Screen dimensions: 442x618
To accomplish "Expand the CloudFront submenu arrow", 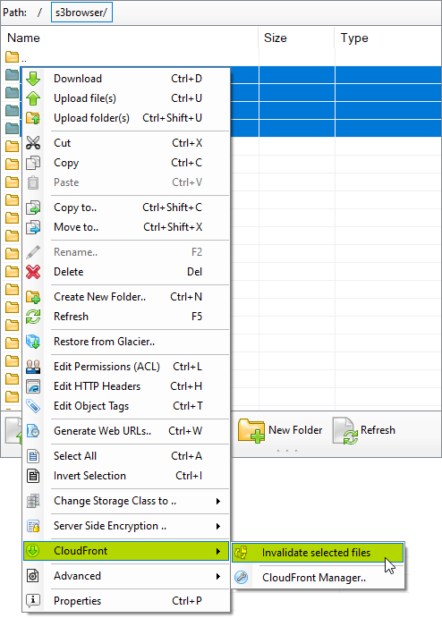I will (218, 551).
